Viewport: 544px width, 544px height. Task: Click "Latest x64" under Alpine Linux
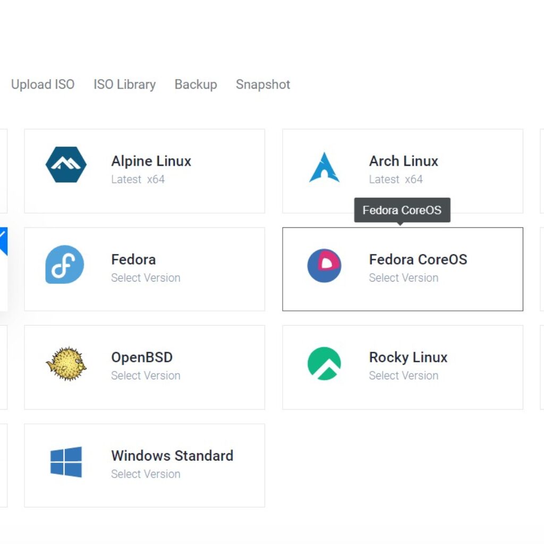(x=138, y=180)
